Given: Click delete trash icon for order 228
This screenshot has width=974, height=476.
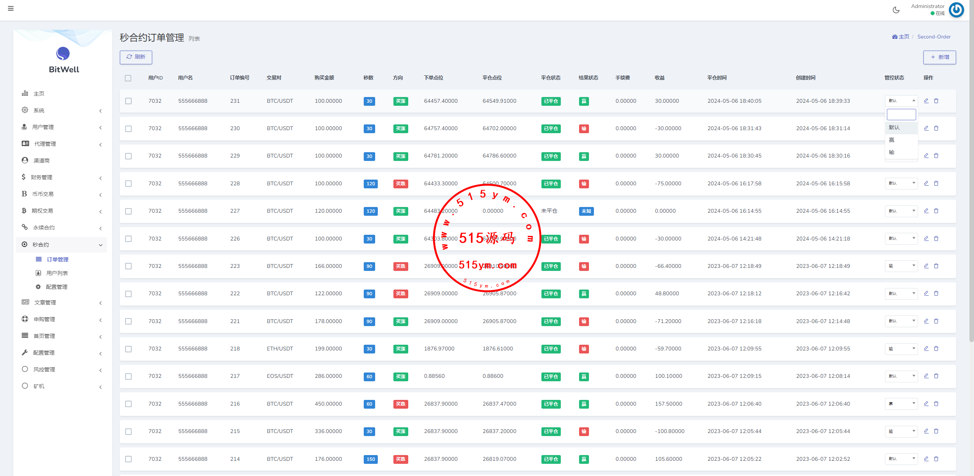Looking at the screenshot, I should coord(936,183).
